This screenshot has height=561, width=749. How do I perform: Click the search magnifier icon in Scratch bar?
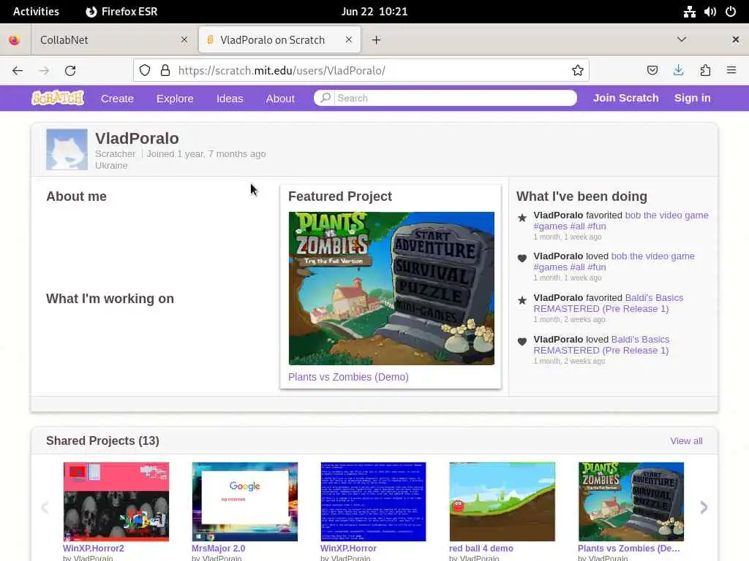pyautogui.click(x=325, y=98)
